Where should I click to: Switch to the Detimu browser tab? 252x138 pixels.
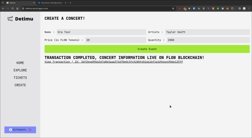(20, 3)
